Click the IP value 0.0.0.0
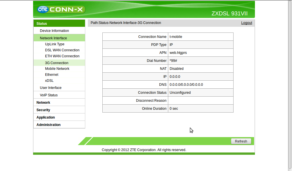Viewport: 292px width, 171px height. click(x=175, y=77)
